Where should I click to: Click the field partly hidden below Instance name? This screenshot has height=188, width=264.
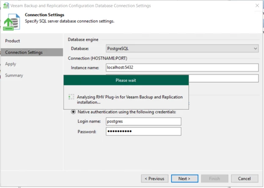pos(223,79)
